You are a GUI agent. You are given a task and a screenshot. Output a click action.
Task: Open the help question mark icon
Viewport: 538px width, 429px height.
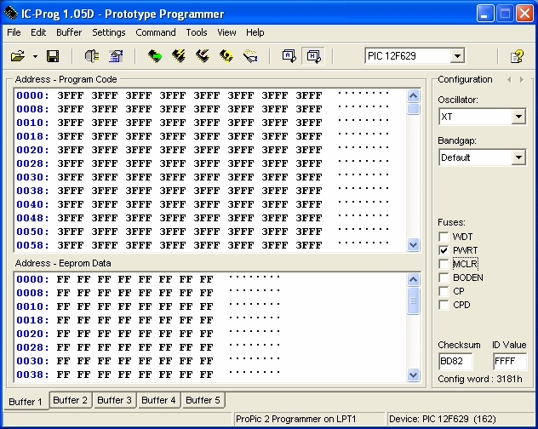click(517, 56)
